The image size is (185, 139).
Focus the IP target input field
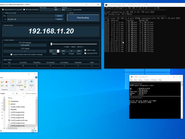(31, 19)
